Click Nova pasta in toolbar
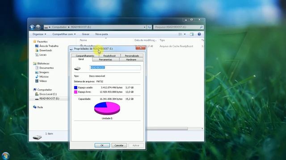Image resolution: width=286 pixels, height=160 pixels. tap(101, 34)
